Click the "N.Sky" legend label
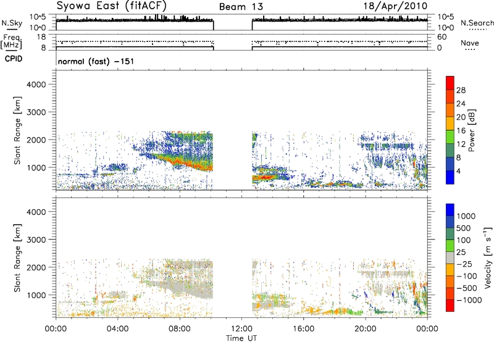494x342 pixels. click(x=12, y=23)
